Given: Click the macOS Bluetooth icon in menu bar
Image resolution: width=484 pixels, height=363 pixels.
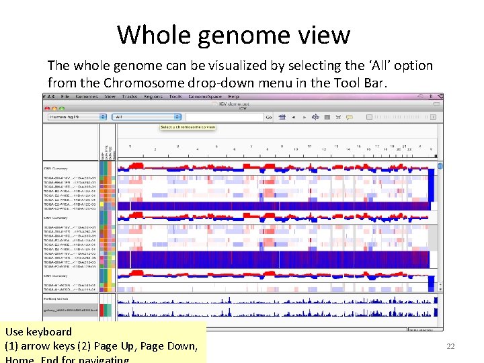Looking at the screenshot, I should [x=431, y=96].
